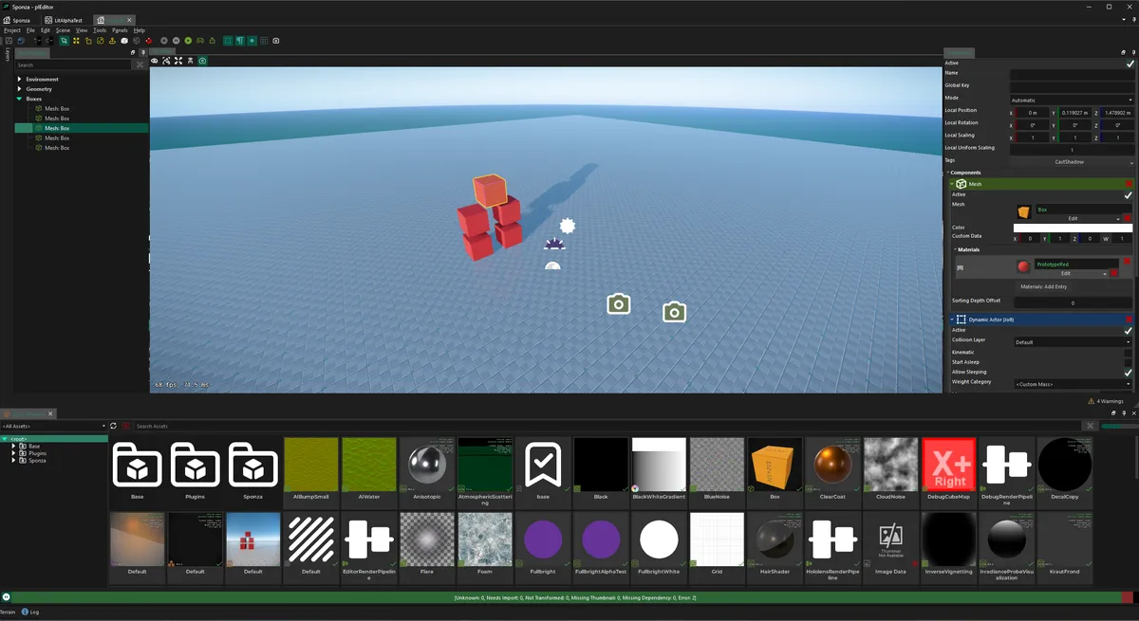
Task: Open the All Assets filter dropdown
Action: pyautogui.click(x=54, y=426)
